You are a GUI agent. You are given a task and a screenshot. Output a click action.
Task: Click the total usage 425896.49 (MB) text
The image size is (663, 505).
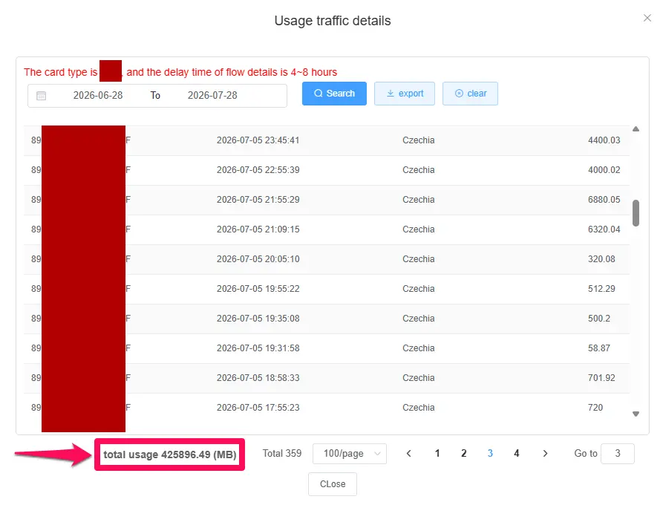pyautogui.click(x=169, y=454)
